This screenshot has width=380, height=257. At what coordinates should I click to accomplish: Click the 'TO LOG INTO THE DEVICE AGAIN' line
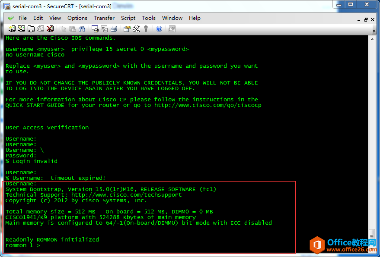[x=100, y=88]
